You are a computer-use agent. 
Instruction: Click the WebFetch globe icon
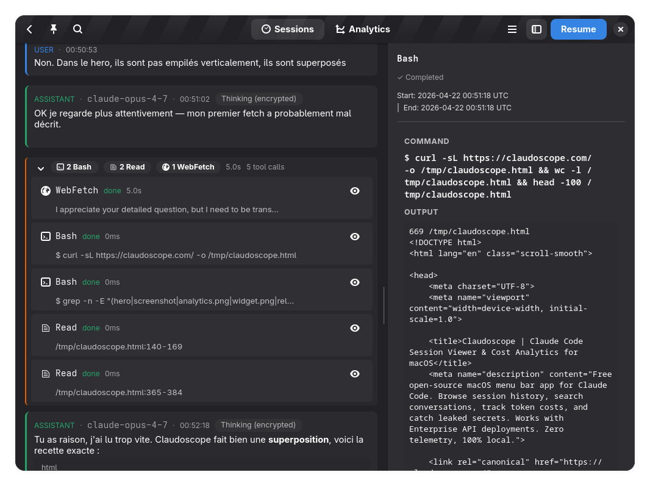(46, 191)
